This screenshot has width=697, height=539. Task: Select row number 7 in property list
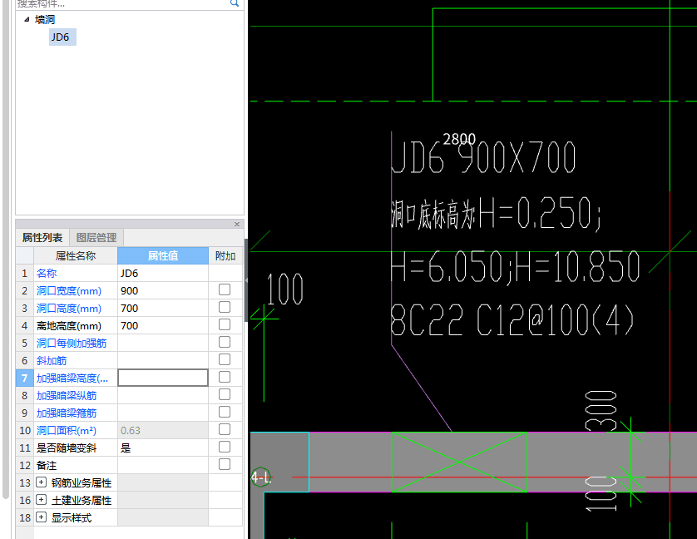coord(24,378)
